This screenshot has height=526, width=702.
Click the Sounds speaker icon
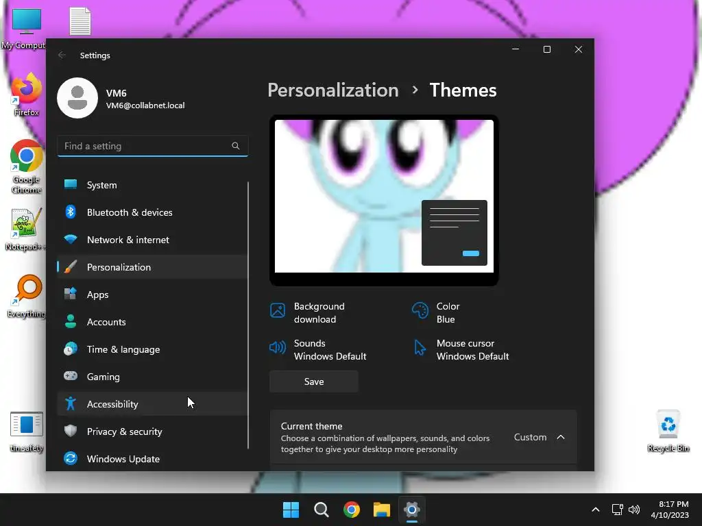point(278,347)
